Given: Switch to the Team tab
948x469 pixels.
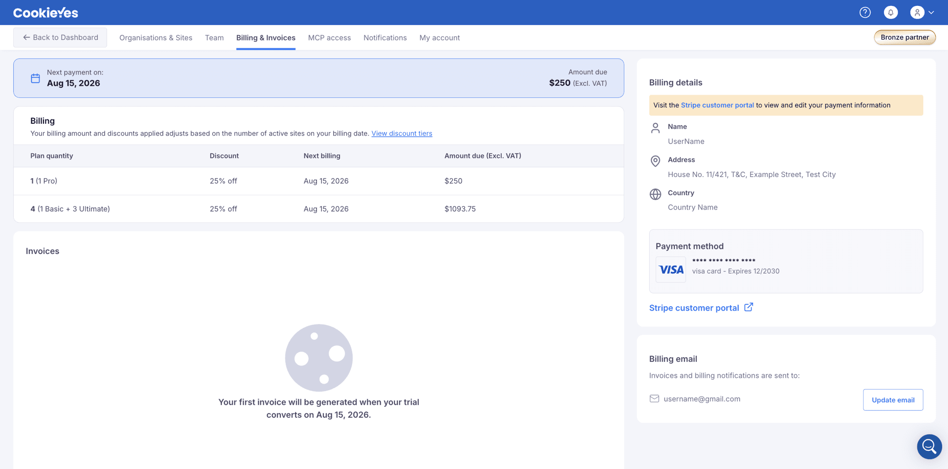Looking at the screenshot, I should pyautogui.click(x=214, y=38).
